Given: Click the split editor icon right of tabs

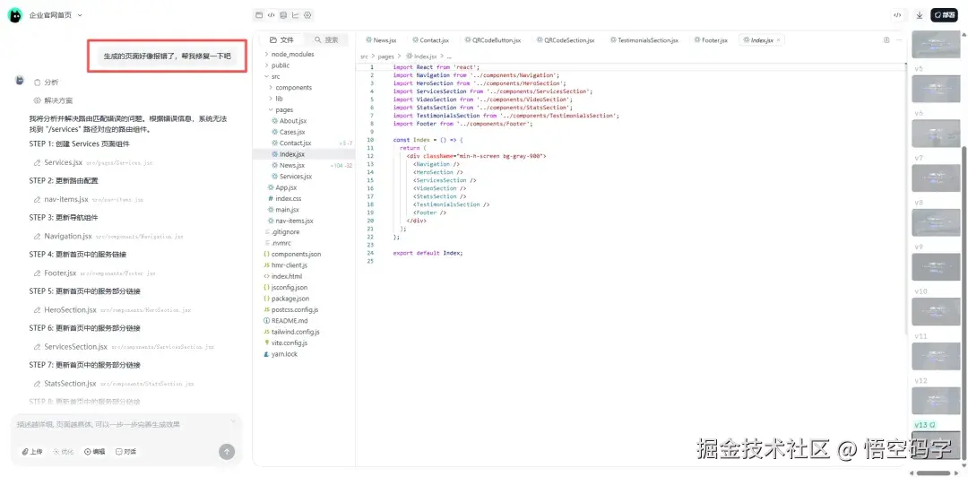Looking at the screenshot, I should coord(886,40).
